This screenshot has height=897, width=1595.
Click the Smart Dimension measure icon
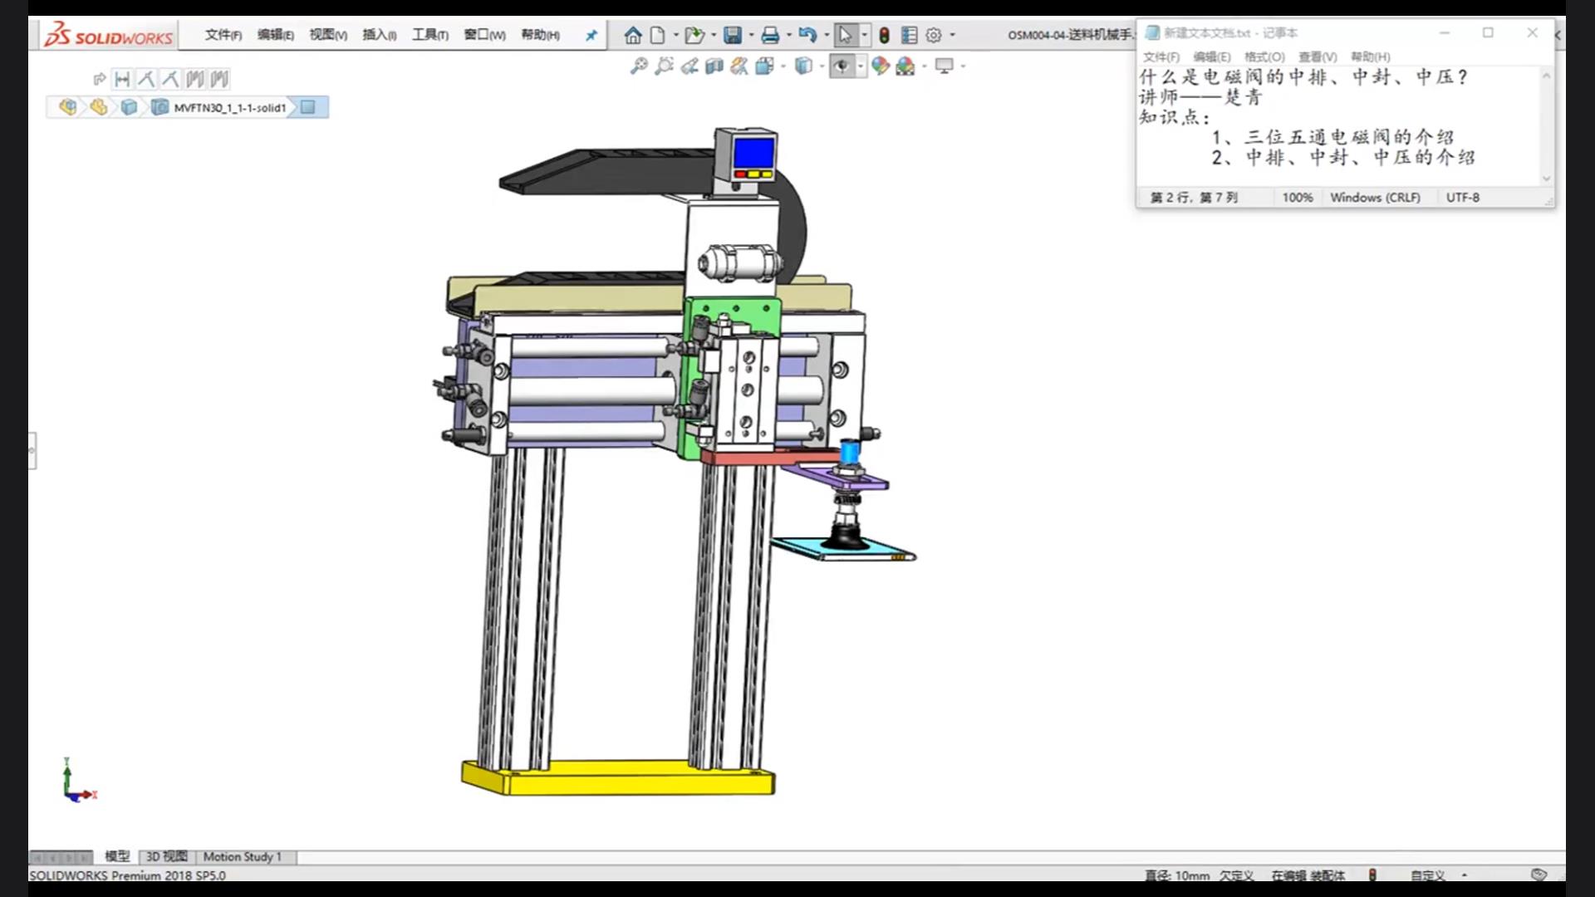click(122, 79)
